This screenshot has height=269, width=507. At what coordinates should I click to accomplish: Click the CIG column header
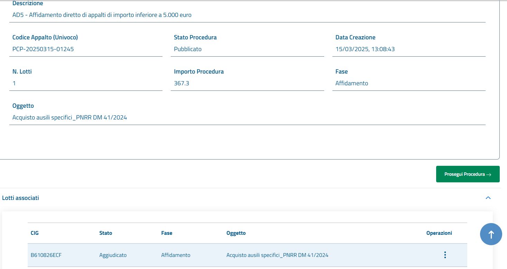click(35, 233)
